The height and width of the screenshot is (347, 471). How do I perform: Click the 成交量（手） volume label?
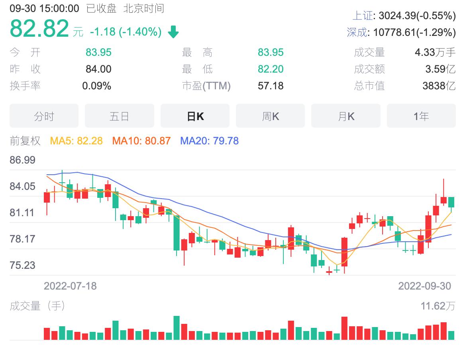pos(37,306)
